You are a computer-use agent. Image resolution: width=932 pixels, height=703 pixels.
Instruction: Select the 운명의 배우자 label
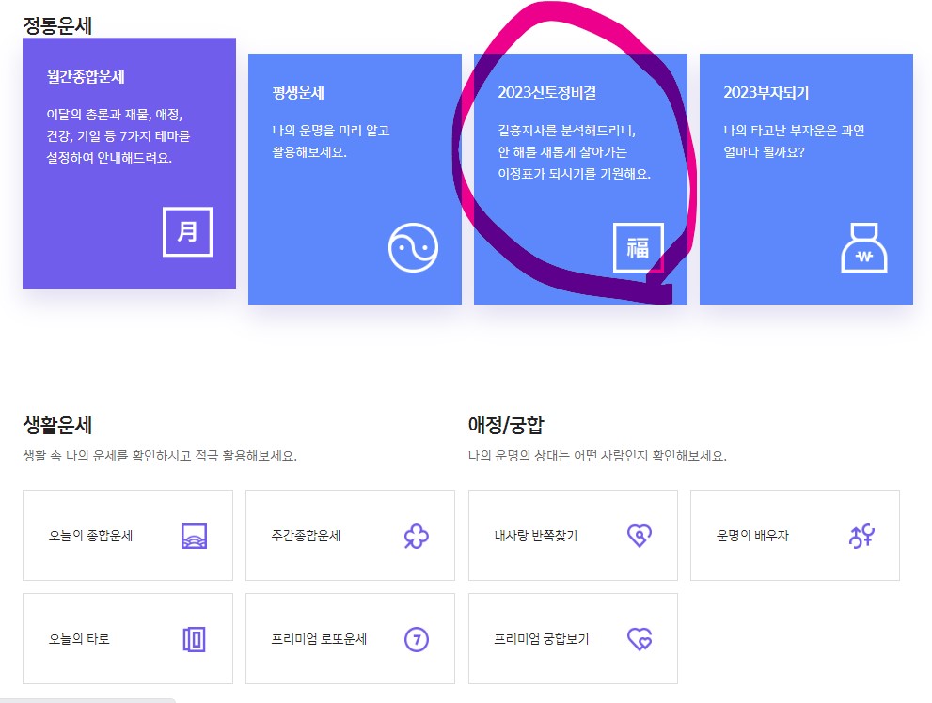[752, 536]
